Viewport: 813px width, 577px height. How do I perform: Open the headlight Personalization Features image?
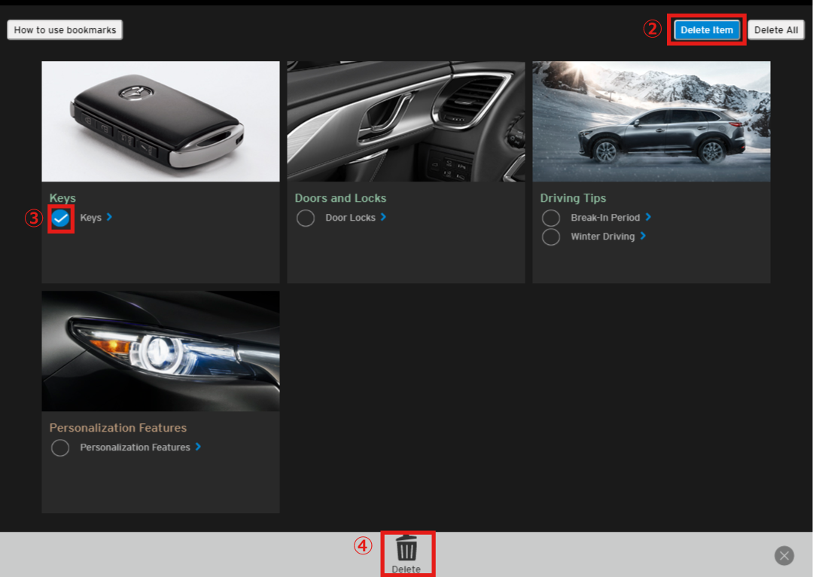[160, 351]
